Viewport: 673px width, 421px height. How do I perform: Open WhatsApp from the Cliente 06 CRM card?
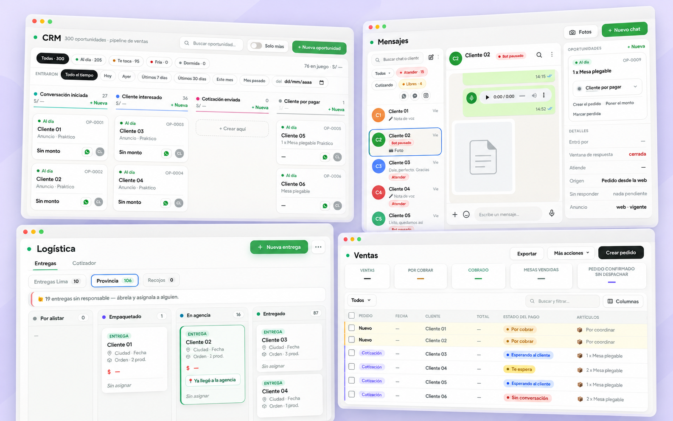(x=325, y=206)
